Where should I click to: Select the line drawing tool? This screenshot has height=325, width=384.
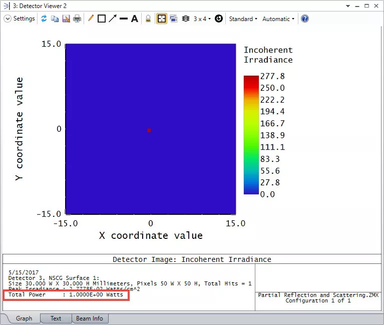124,19
